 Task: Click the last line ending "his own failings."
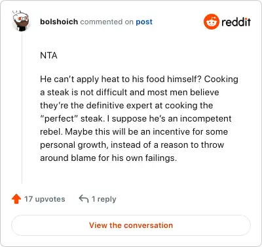coord(108,158)
